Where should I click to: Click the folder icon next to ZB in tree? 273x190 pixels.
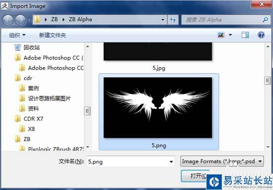tap(17, 139)
